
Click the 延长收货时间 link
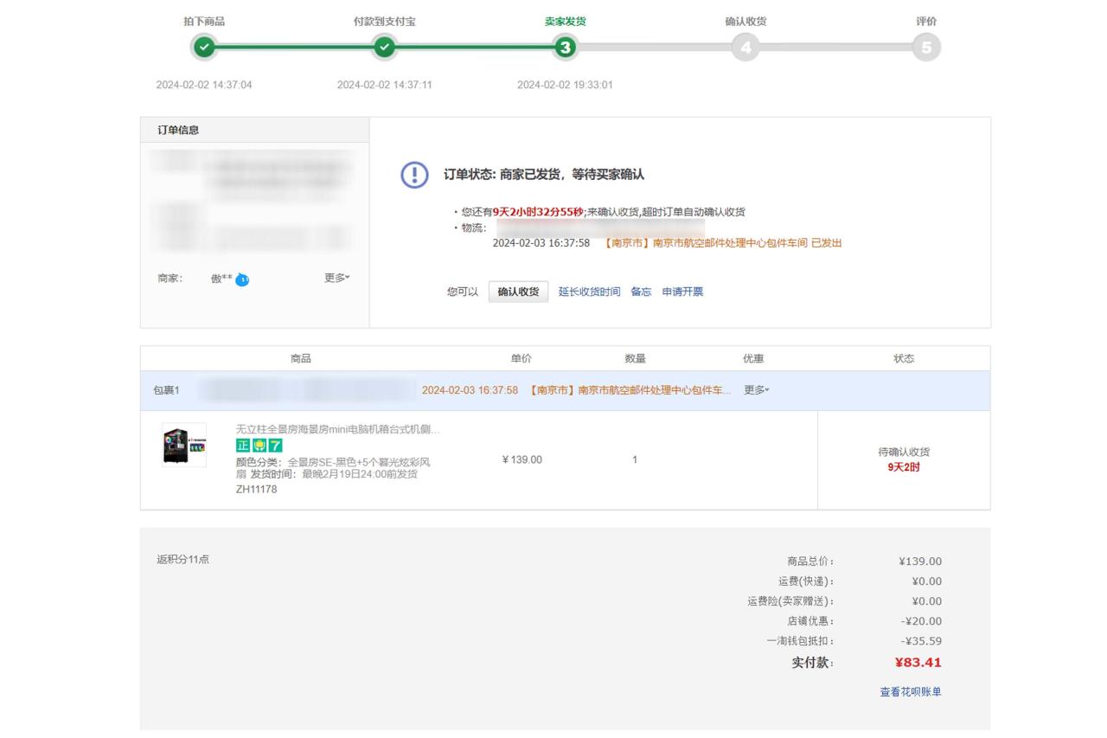pyautogui.click(x=589, y=292)
